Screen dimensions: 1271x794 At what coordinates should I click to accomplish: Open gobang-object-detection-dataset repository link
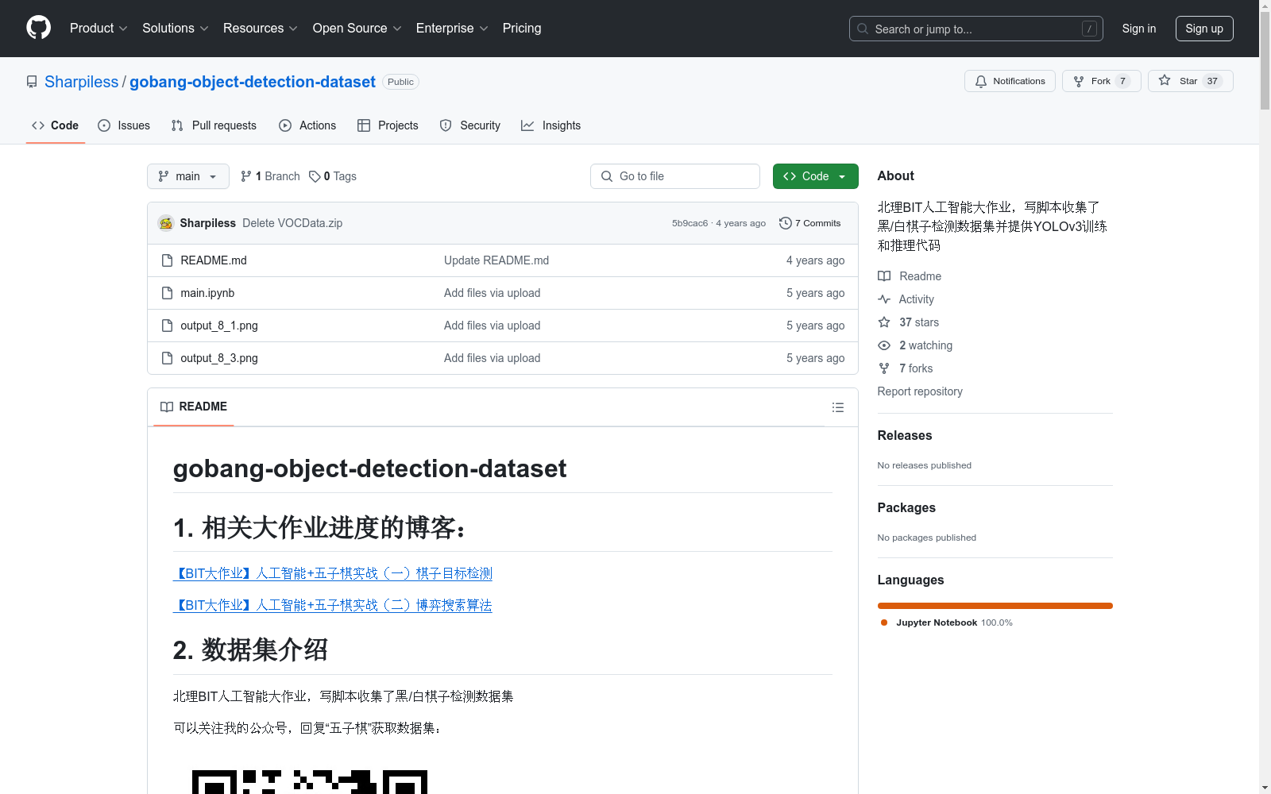tap(253, 82)
